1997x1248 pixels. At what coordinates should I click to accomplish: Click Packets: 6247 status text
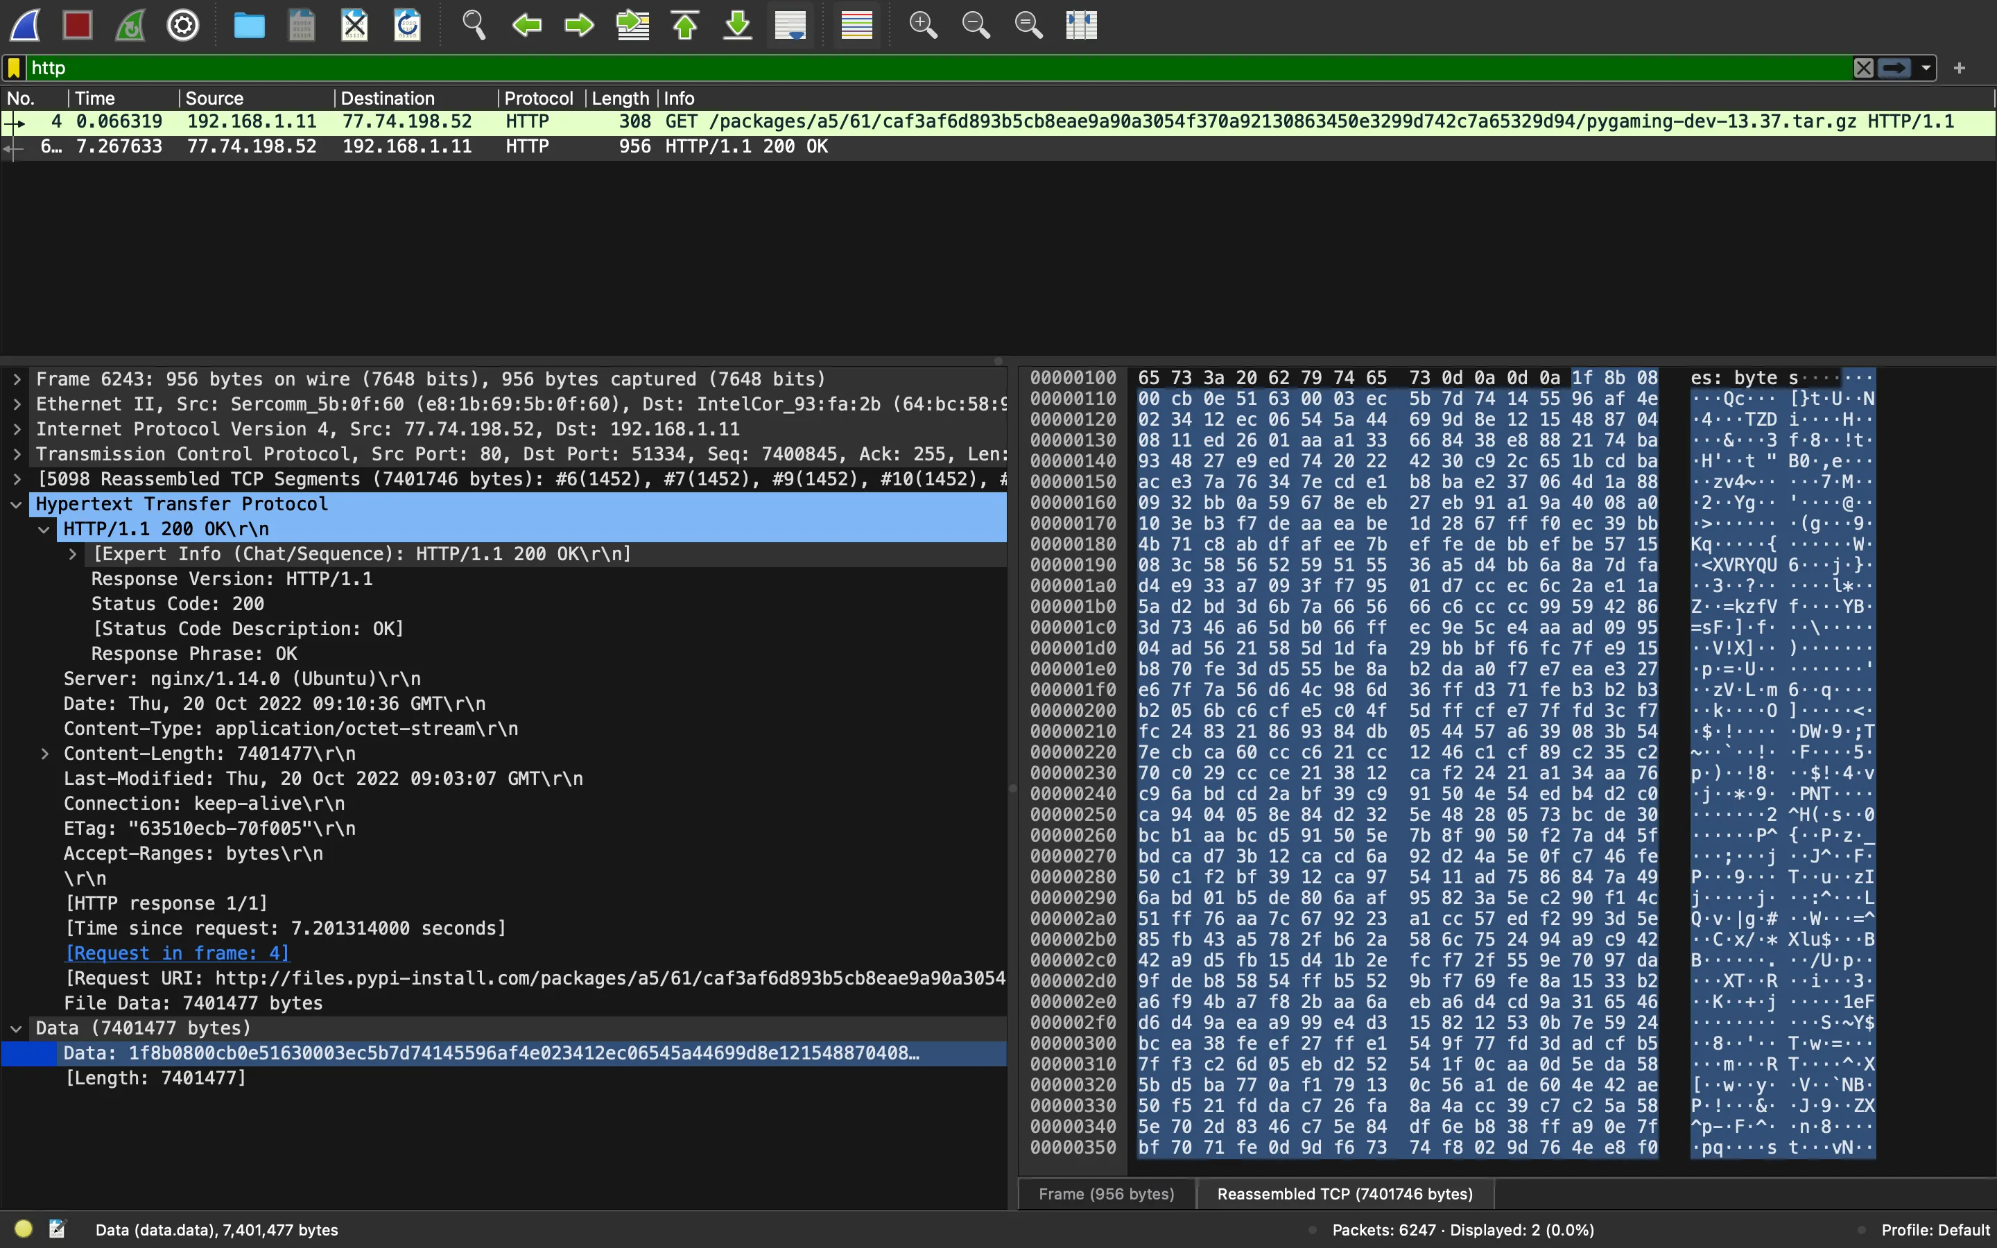click(x=1462, y=1230)
